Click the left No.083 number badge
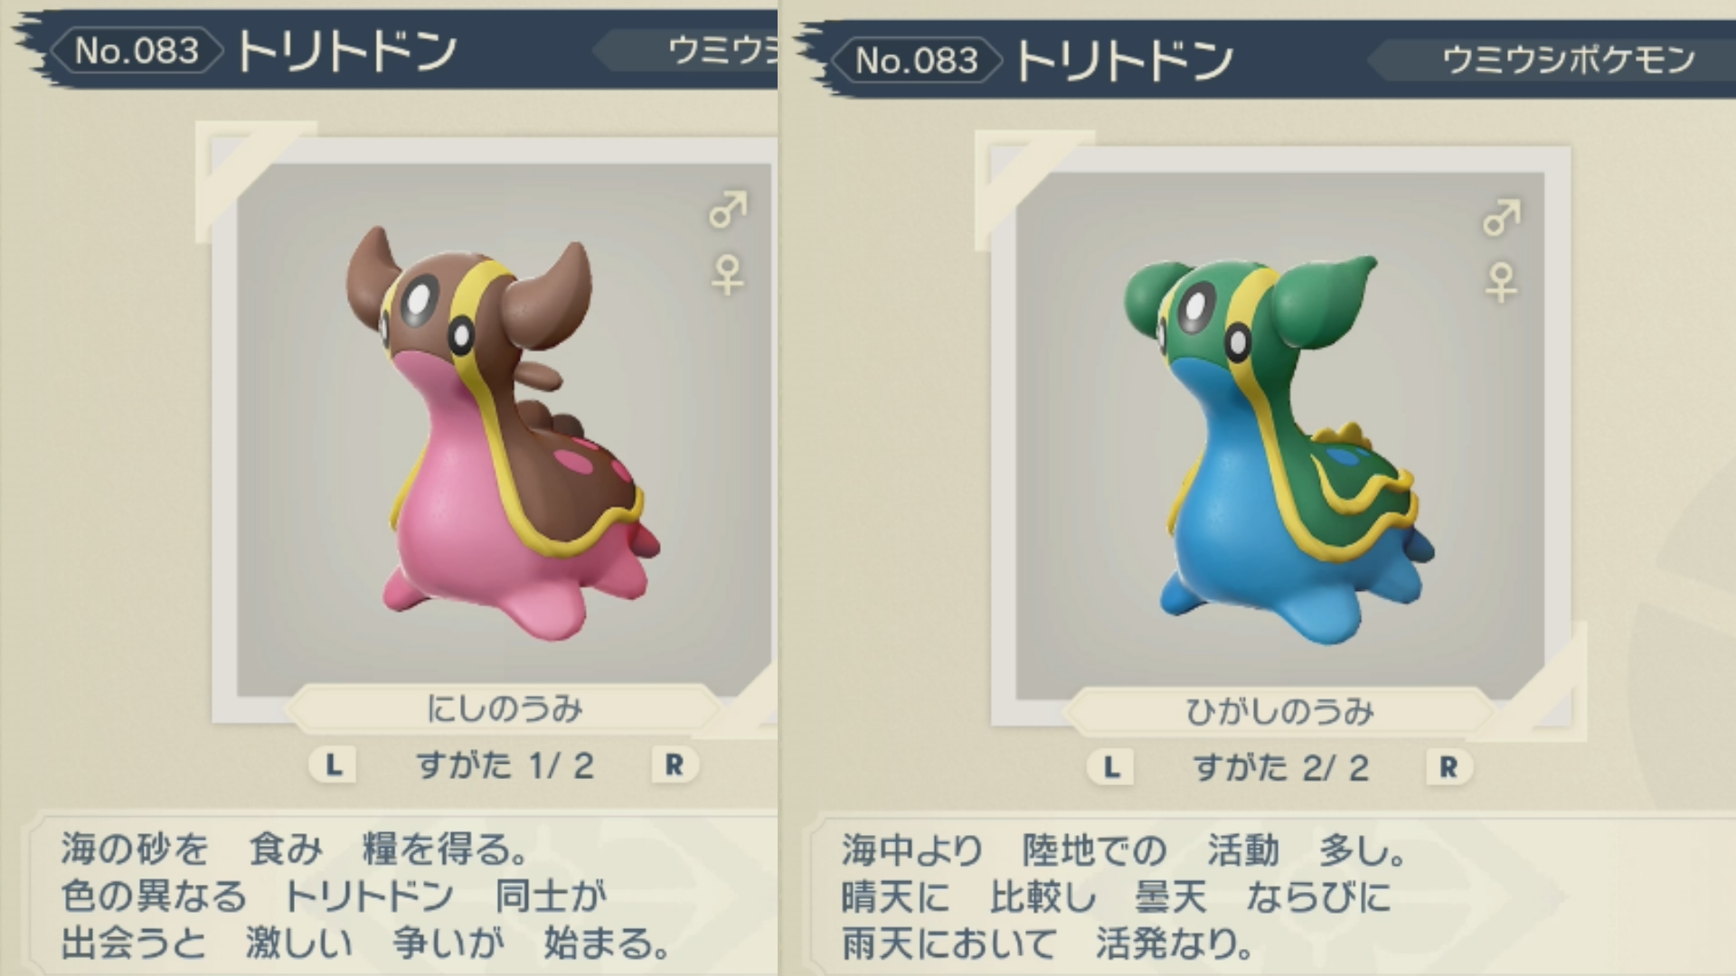The height and width of the screenshot is (976, 1736). coord(137,51)
